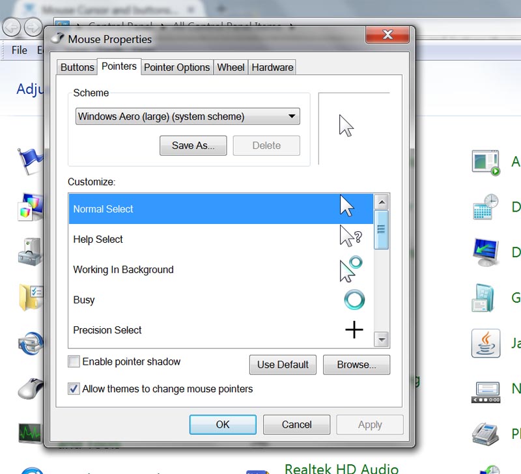Select the Busy cursor ring icon
The image size is (521, 474).
tap(354, 300)
